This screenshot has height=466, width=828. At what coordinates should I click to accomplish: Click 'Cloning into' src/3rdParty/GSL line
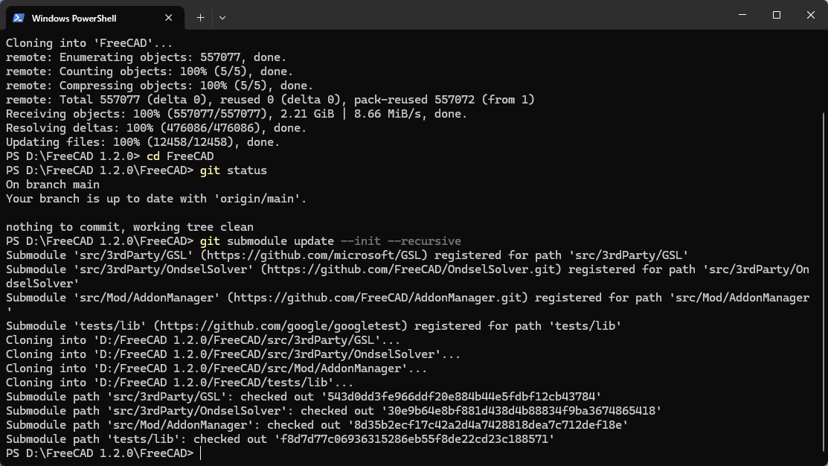(203, 340)
